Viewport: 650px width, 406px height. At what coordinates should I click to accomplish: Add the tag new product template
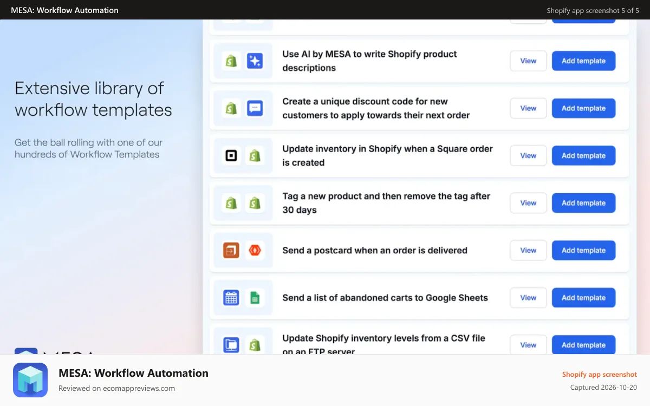583,203
